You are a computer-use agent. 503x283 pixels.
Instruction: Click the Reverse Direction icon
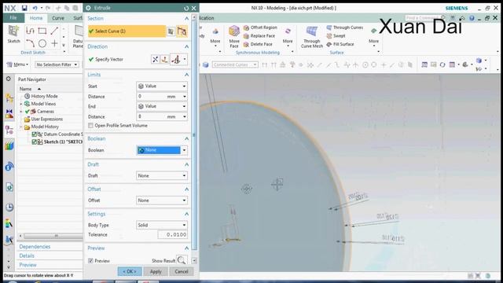click(x=156, y=60)
